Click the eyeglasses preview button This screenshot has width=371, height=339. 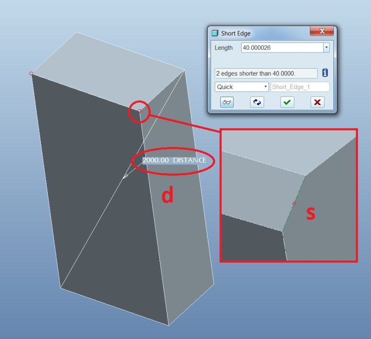pos(227,102)
